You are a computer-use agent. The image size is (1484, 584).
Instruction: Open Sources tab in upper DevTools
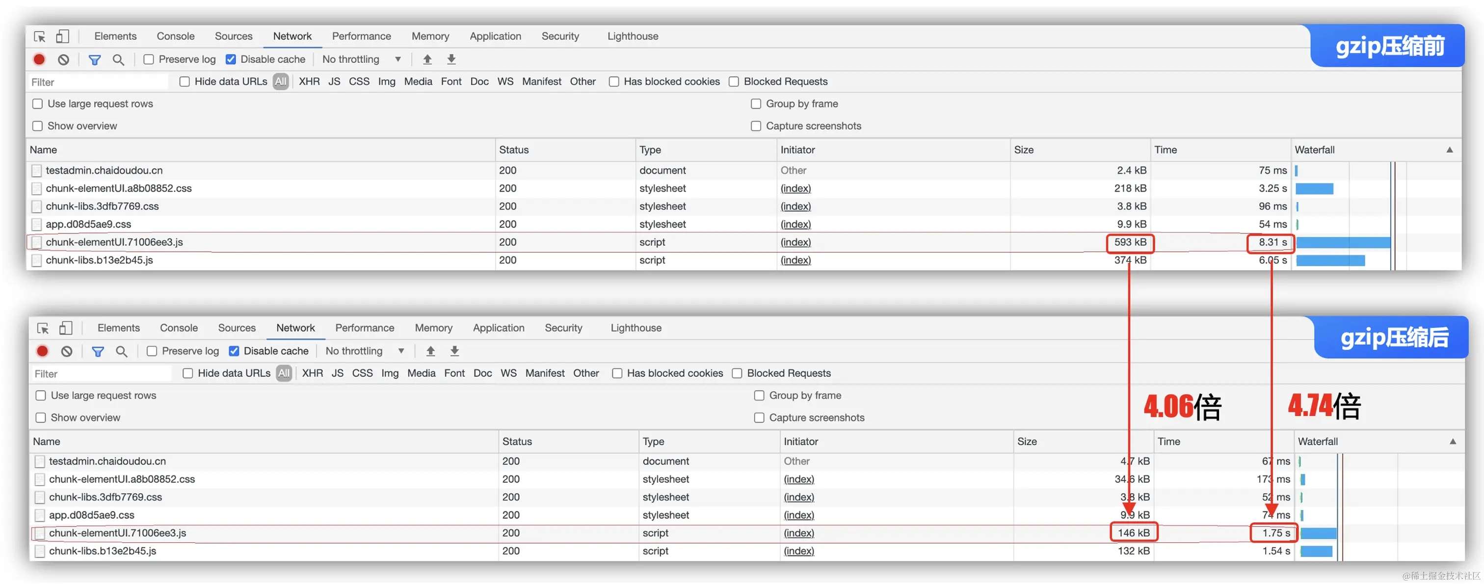click(233, 36)
